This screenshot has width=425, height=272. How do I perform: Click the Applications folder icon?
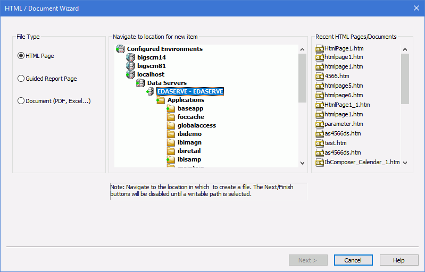(x=161, y=100)
